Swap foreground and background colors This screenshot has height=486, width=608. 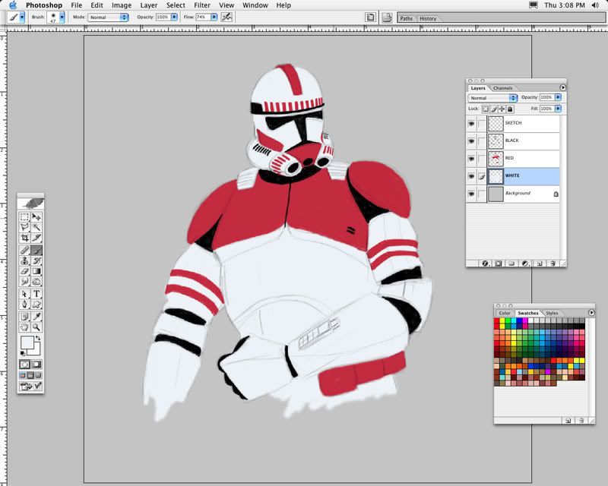(x=37, y=339)
